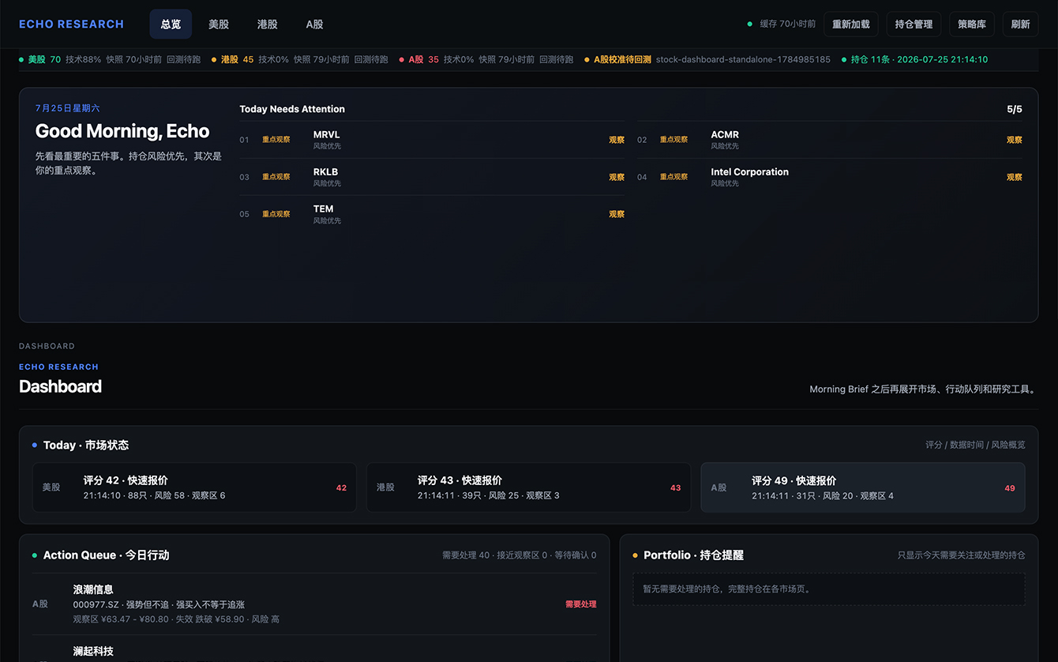Open the 总览 tab
The height and width of the screenshot is (662, 1058).
(171, 24)
